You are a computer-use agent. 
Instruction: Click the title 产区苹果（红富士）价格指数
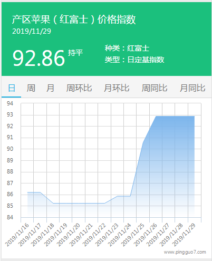pos(74,19)
